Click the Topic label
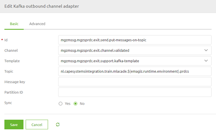This screenshot has width=216, height=134. pyautogui.click(x=9, y=71)
